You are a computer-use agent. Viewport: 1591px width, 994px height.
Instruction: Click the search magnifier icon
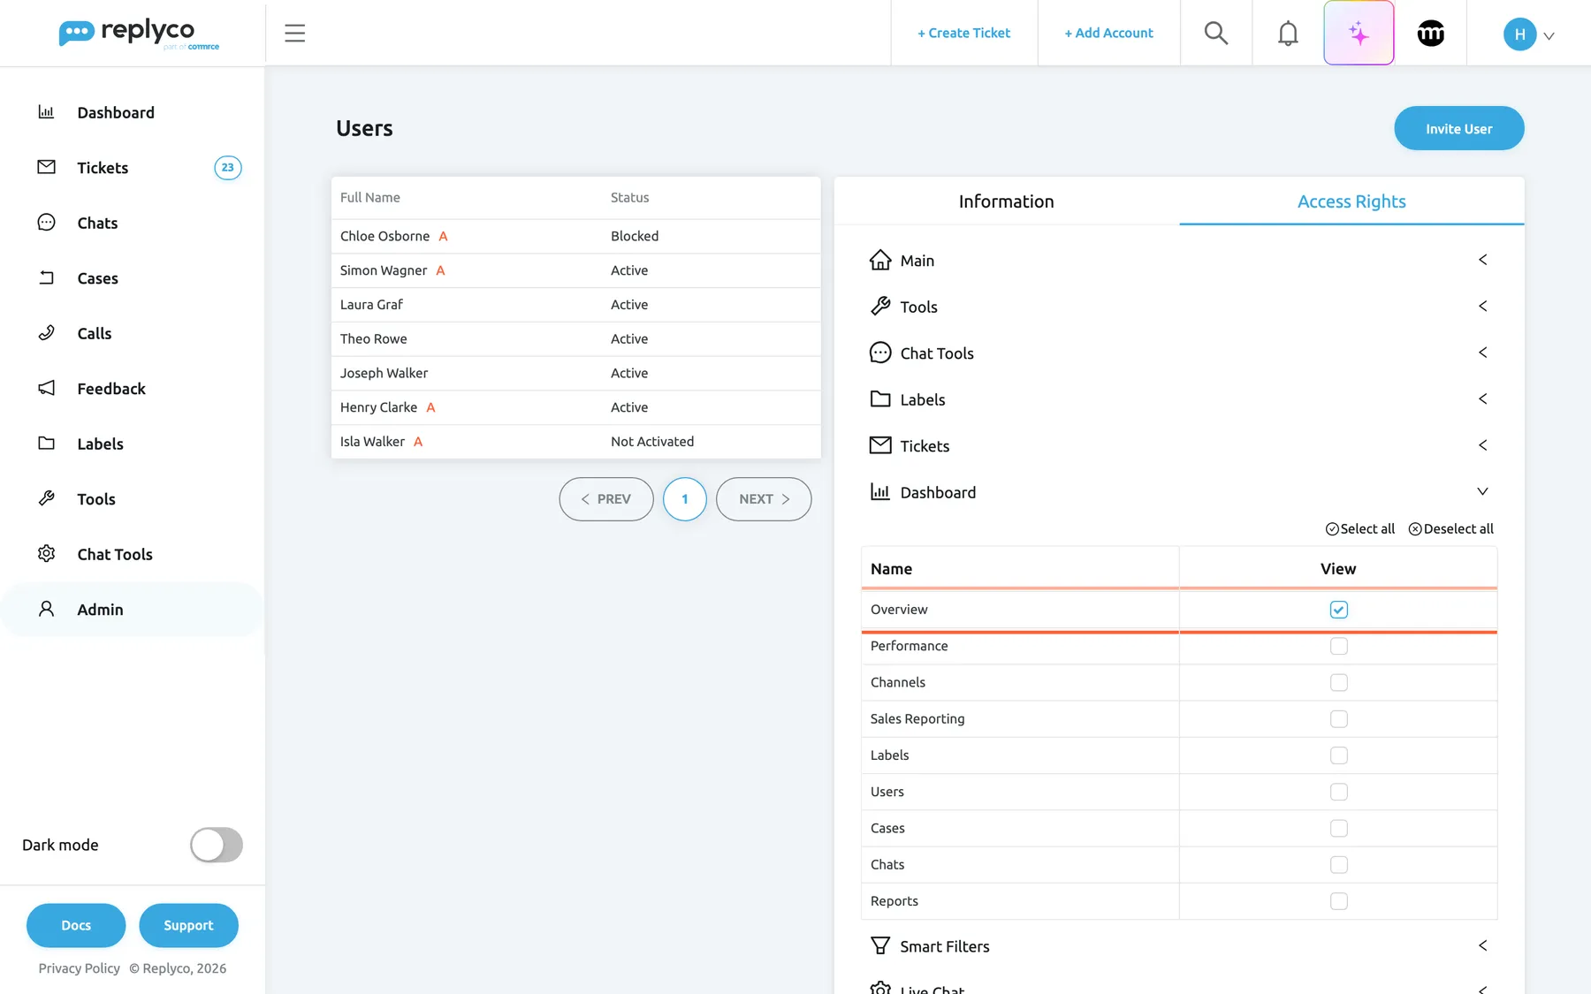point(1216,33)
